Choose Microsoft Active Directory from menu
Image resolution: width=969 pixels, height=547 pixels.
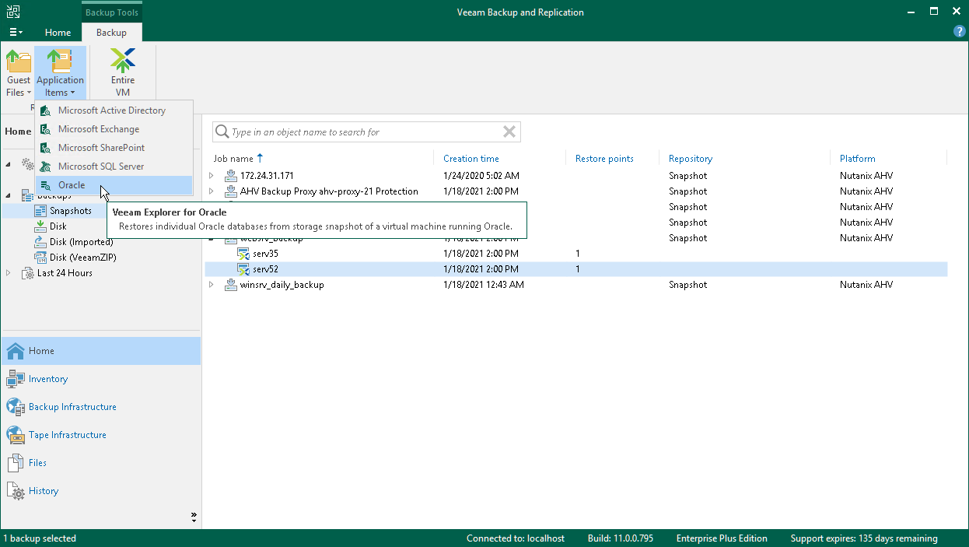pyautogui.click(x=114, y=110)
